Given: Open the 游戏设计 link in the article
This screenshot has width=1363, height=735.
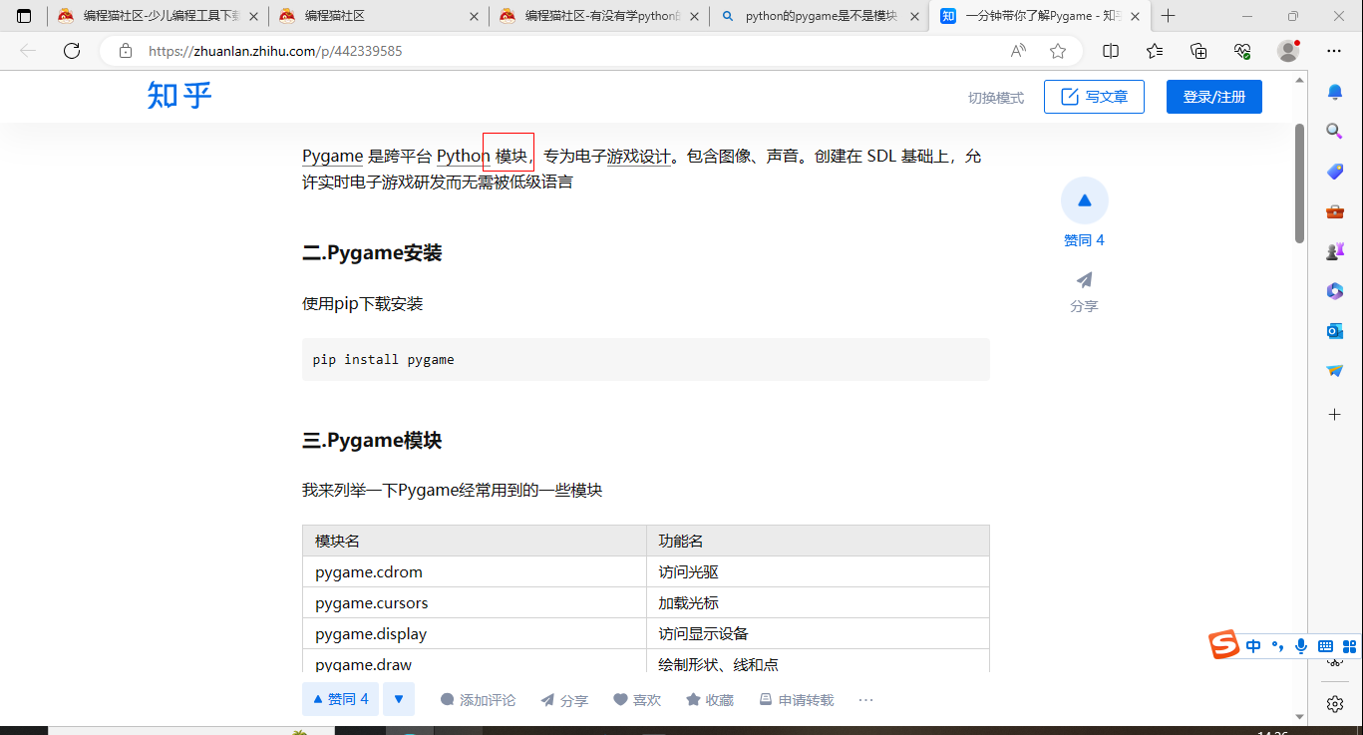Looking at the screenshot, I should pyautogui.click(x=638, y=156).
